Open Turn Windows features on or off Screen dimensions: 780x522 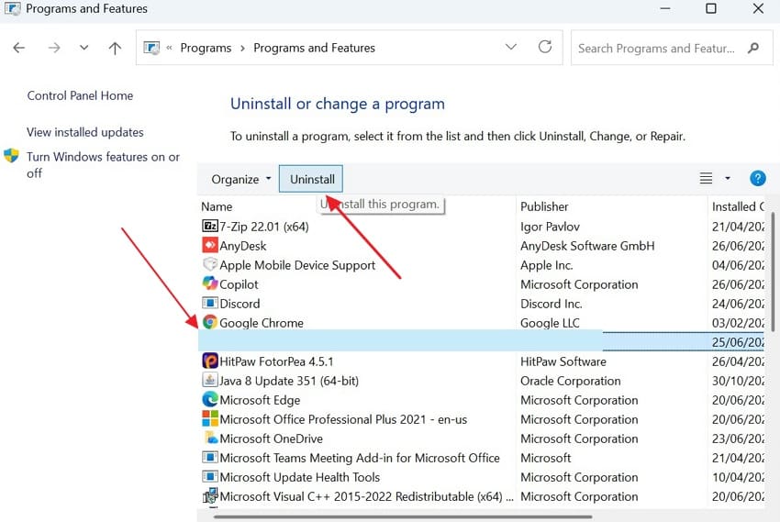click(103, 164)
